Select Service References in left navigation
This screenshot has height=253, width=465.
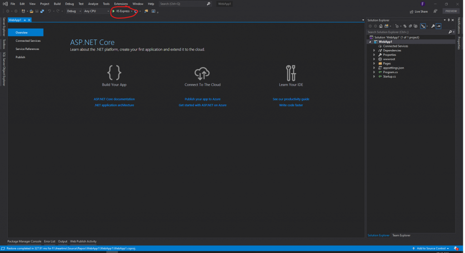tap(27, 49)
